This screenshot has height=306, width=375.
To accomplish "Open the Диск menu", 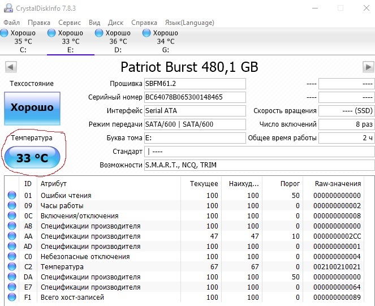I will coord(115,23).
